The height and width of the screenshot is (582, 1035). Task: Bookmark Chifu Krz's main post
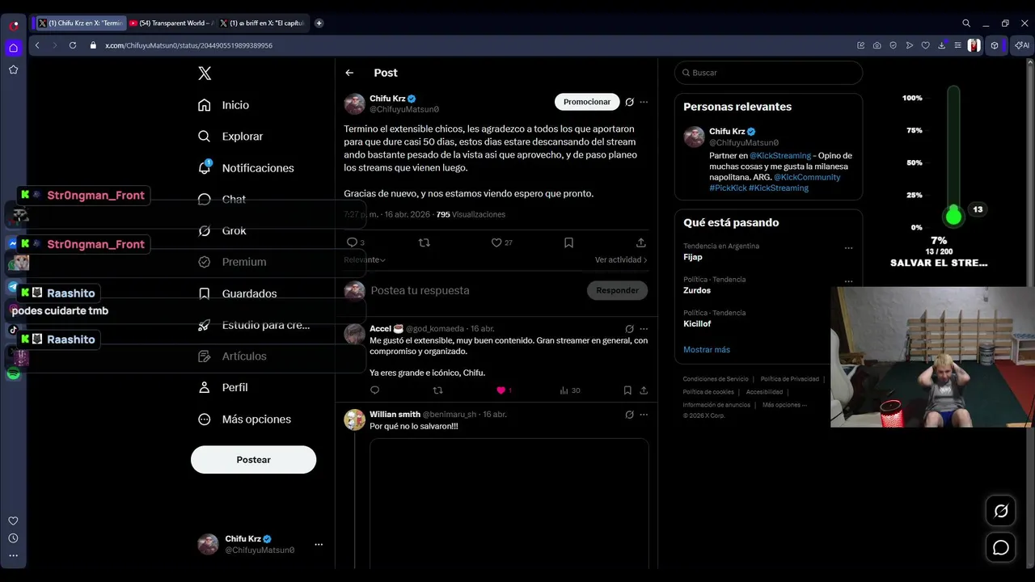tap(568, 242)
